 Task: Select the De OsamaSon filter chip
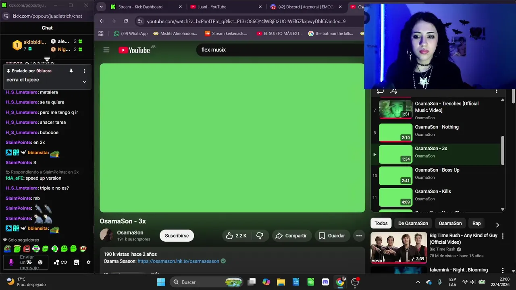[x=413, y=223]
